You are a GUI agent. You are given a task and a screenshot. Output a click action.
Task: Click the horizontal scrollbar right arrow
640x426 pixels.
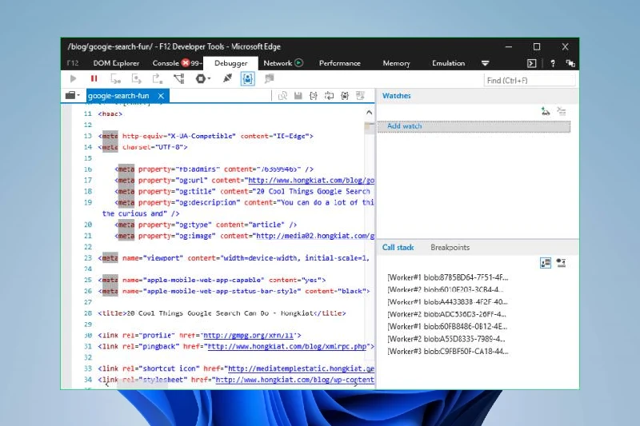356,384
